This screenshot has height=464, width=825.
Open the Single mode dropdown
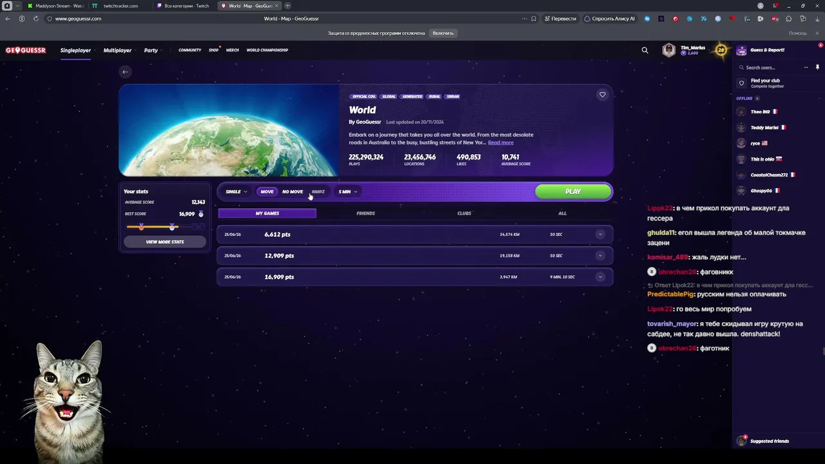[236, 191]
